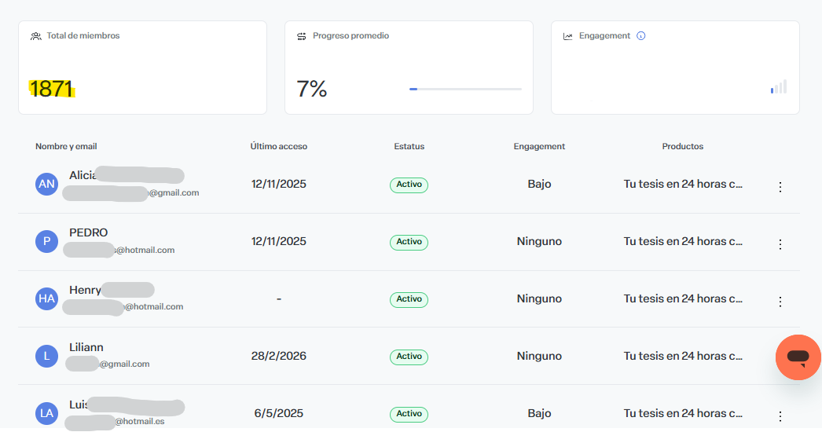Viewport: 822px width, 432px height.
Task: Click Alicia's gmail.com email address
Action: [x=174, y=193]
